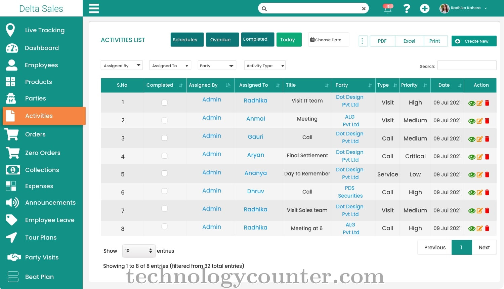Open the Assigned By filter dropdown

point(122,65)
